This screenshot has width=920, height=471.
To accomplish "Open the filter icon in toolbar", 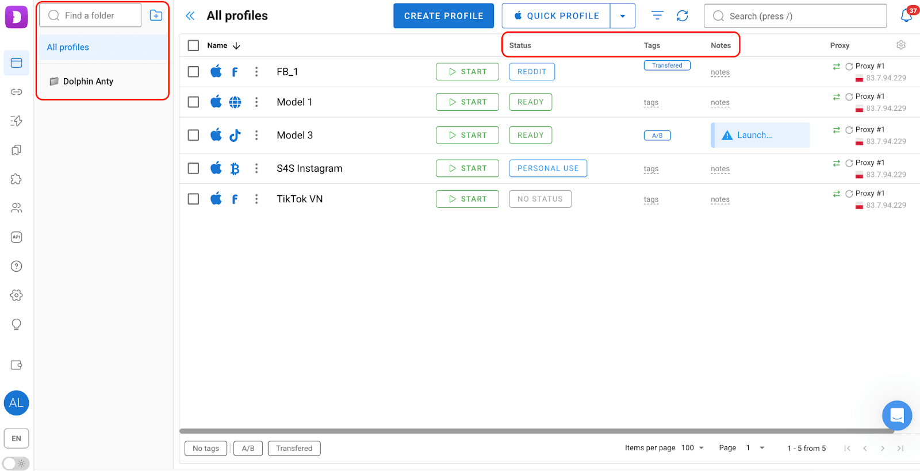I will click(657, 16).
